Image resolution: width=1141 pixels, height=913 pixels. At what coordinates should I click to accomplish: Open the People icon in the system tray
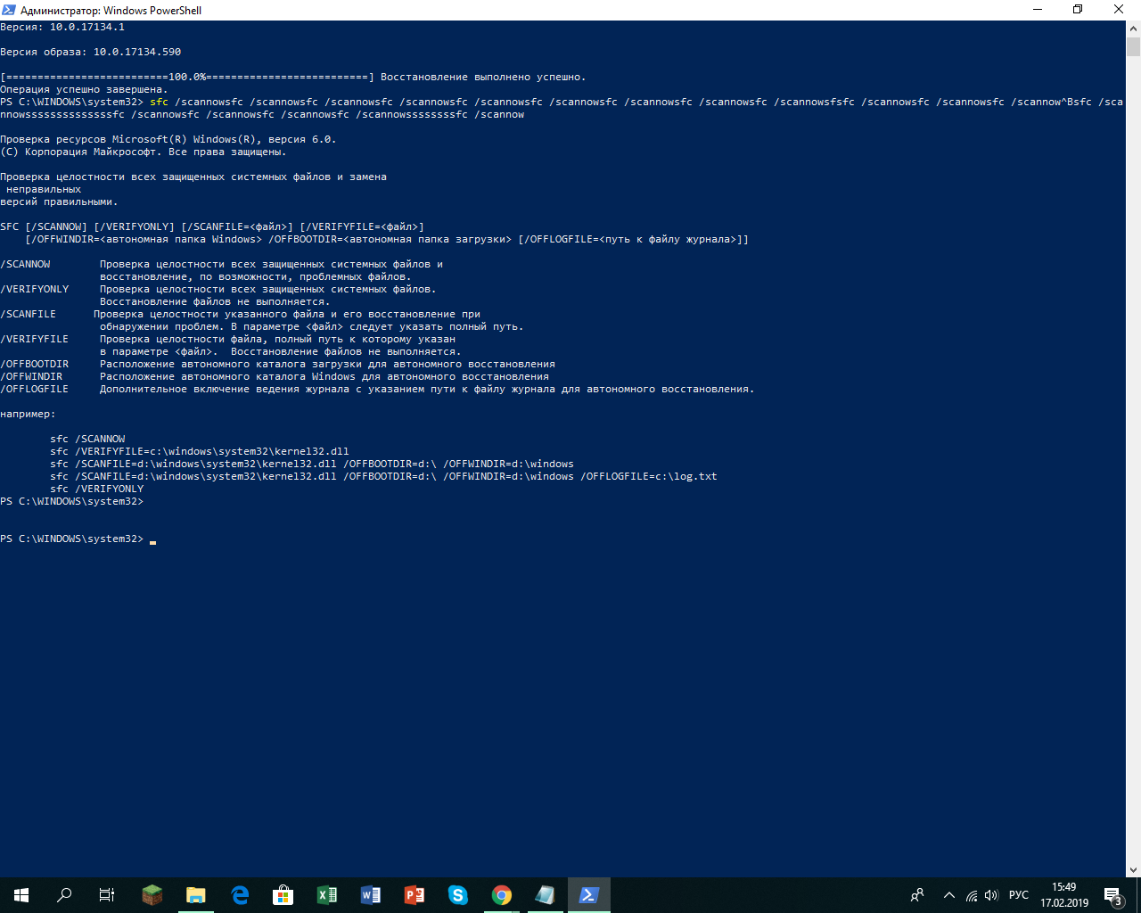click(x=917, y=895)
